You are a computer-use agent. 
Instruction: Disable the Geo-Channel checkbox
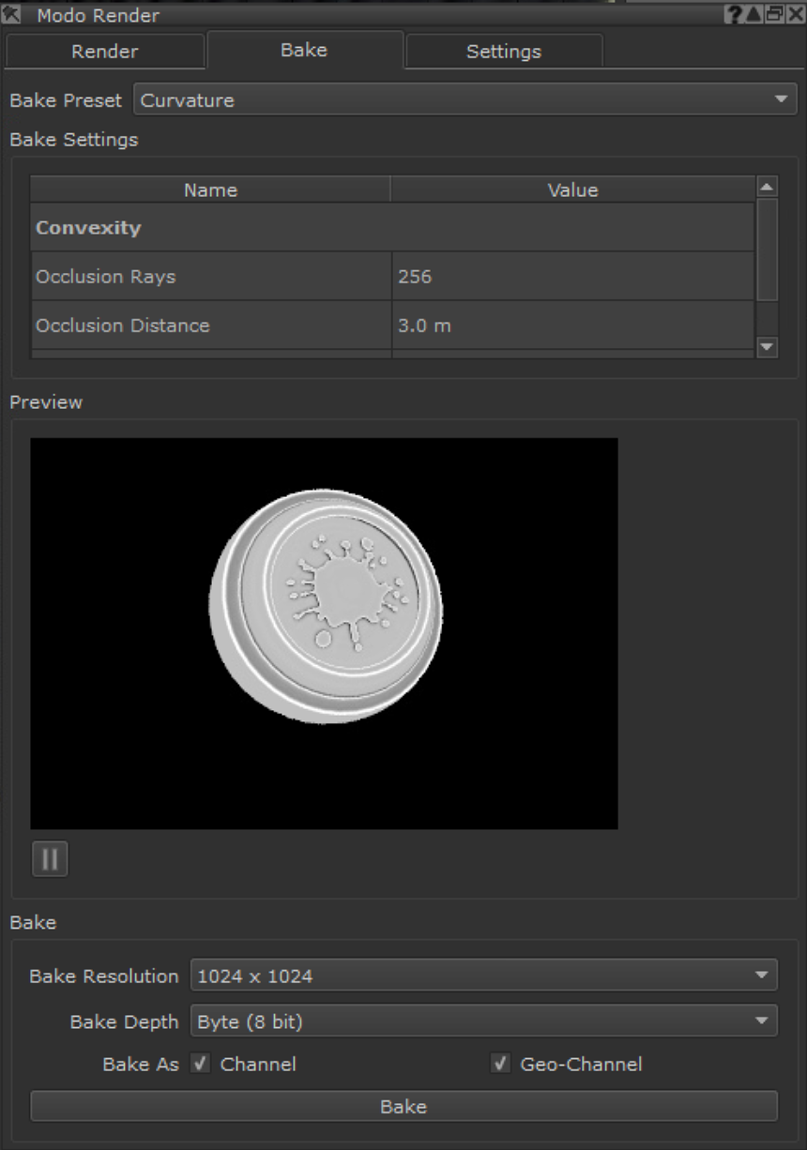point(501,1064)
